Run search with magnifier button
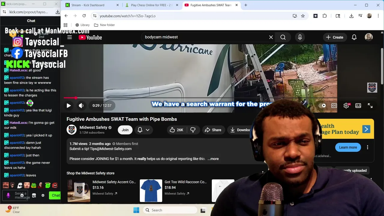 (283, 37)
